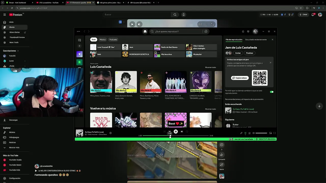Image resolution: width=326 pixels, height=183 pixels.
Task: Open the Radio de Bad Bunny shortcut
Action: pyautogui.click(x=169, y=47)
